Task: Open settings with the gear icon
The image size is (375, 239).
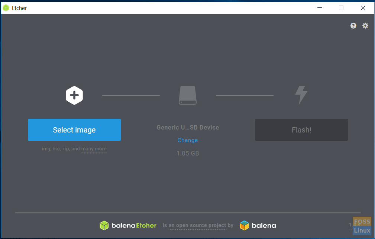Action: pos(365,26)
